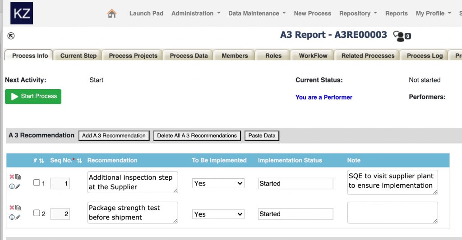Delete recommendation row 1 with red X
The image size is (462, 240).
pyautogui.click(x=12, y=177)
